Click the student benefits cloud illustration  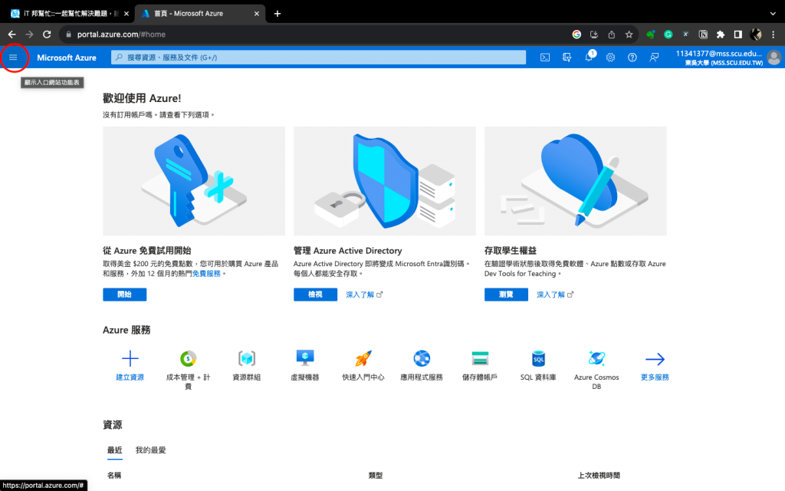pos(575,181)
